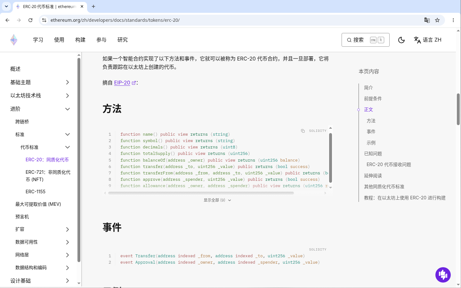Image resolution: width=461 pixels, height=288 pixels.
Task: Open the 构建 navigation menu
Action: tap(80, 40)
